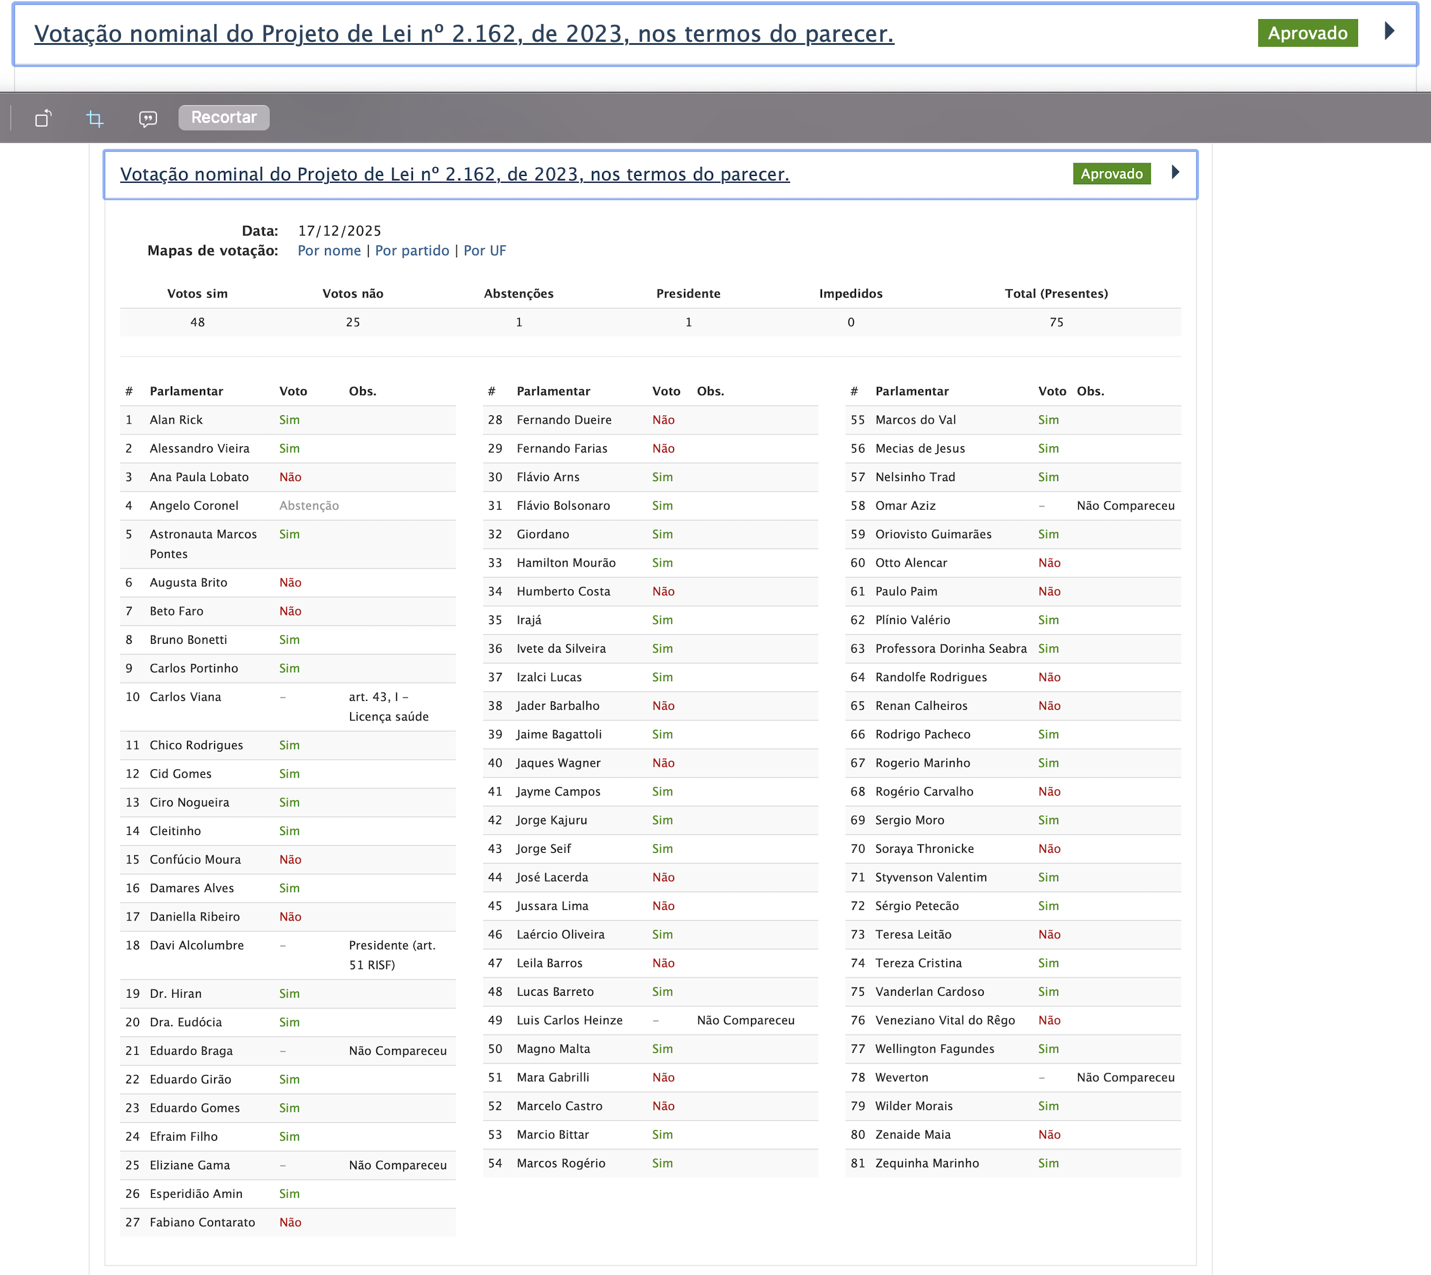The width and height of the screenshot is (1431, 1275).
Task: Click Carlos Viana's Licença saúde note
Action: [x=389, y=707]
